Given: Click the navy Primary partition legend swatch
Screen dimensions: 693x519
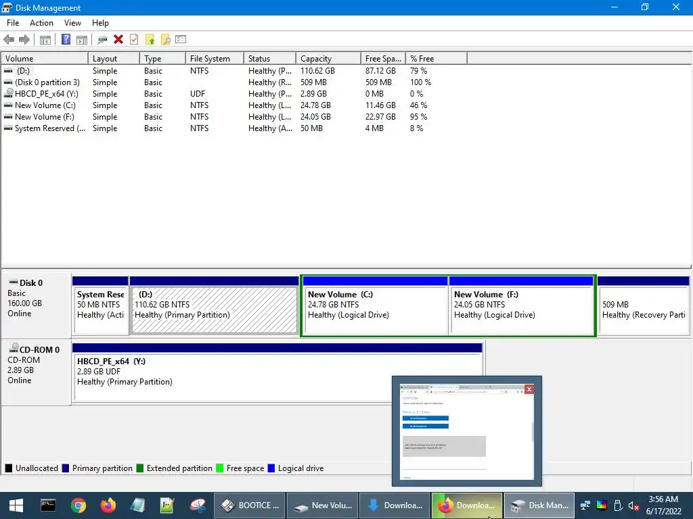Looking at the screenshot, I should (66, 468).
